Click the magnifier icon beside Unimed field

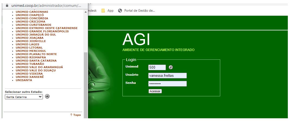pyautogui.click(x=171, y=68)
